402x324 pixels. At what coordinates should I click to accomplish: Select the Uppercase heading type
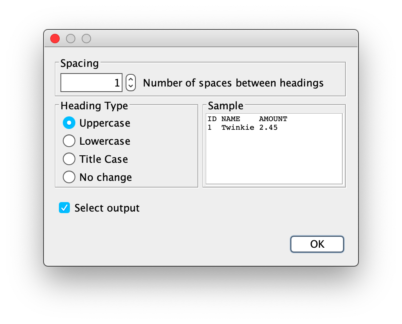coord(69,123)
